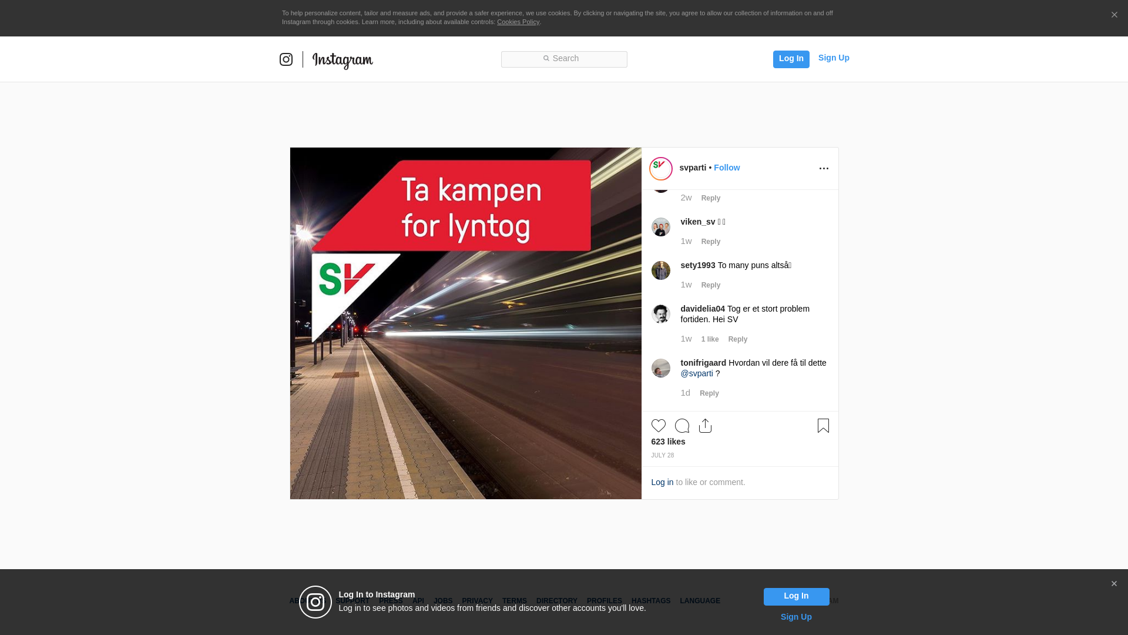Follow the svparti account
Image resolution: width=1128 pixels, height=635 pixels.
pyautogui.click(x=727, y=168)
